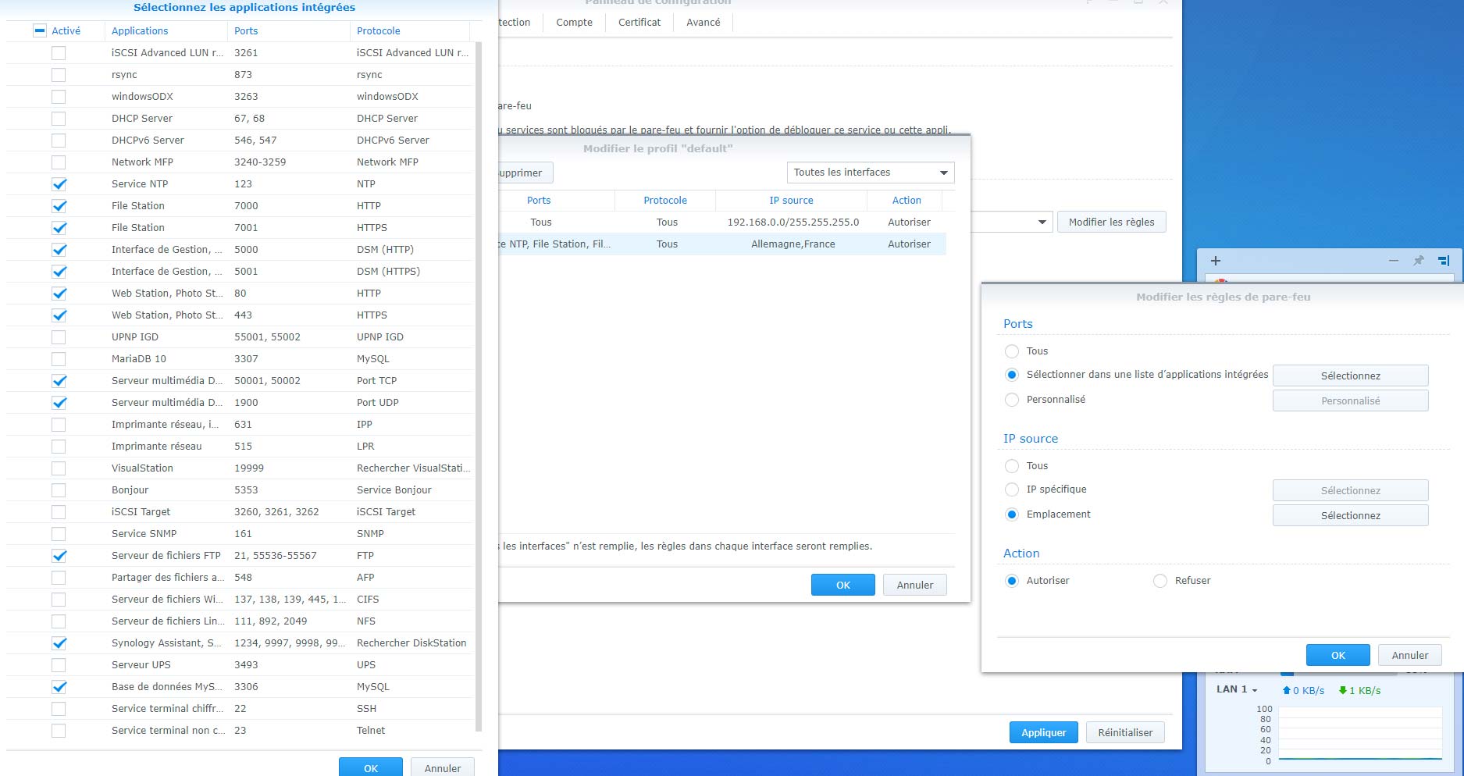Uncheck the Service NTP checkbox
Screen dimensions: 1464x776
(x=59, y=184)
